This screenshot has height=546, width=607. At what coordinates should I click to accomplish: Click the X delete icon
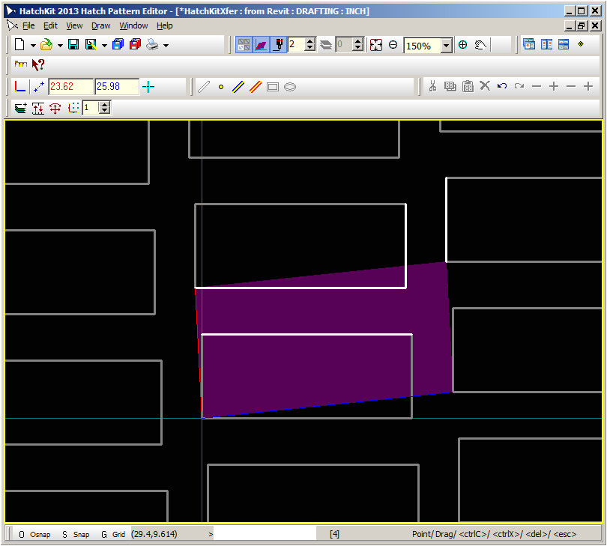(485, 85)
